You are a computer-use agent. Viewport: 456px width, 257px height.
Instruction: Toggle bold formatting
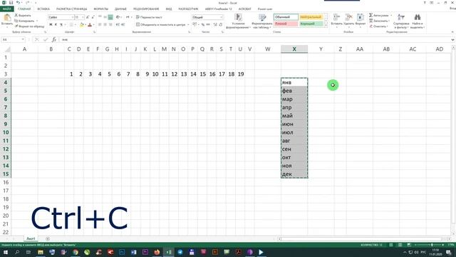[x=51, y=25]
